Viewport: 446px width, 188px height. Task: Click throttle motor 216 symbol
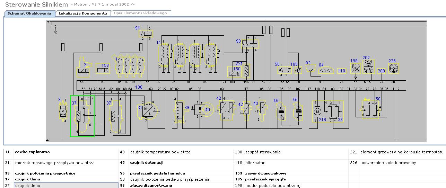(318, 111)
